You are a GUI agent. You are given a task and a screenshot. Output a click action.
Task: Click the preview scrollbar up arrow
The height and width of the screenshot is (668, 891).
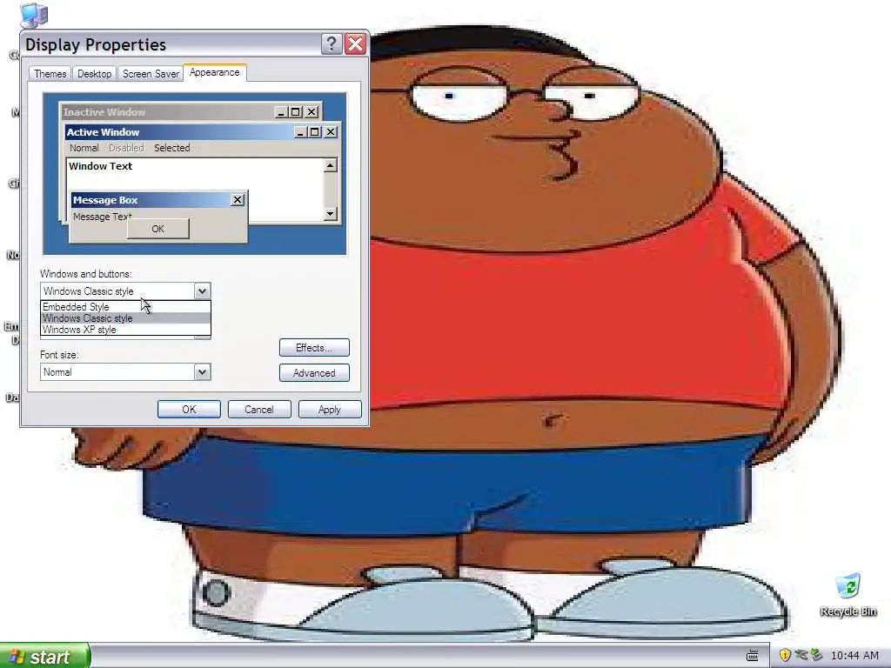pyautogui.click(x=330, y=165)
